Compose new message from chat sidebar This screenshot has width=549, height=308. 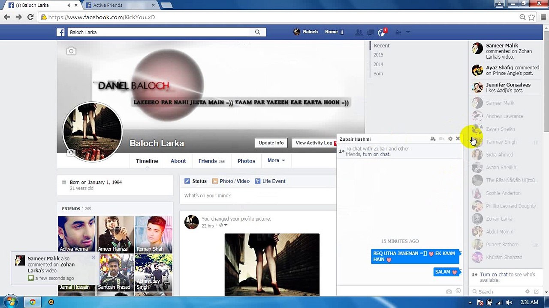tap(536, 292)
